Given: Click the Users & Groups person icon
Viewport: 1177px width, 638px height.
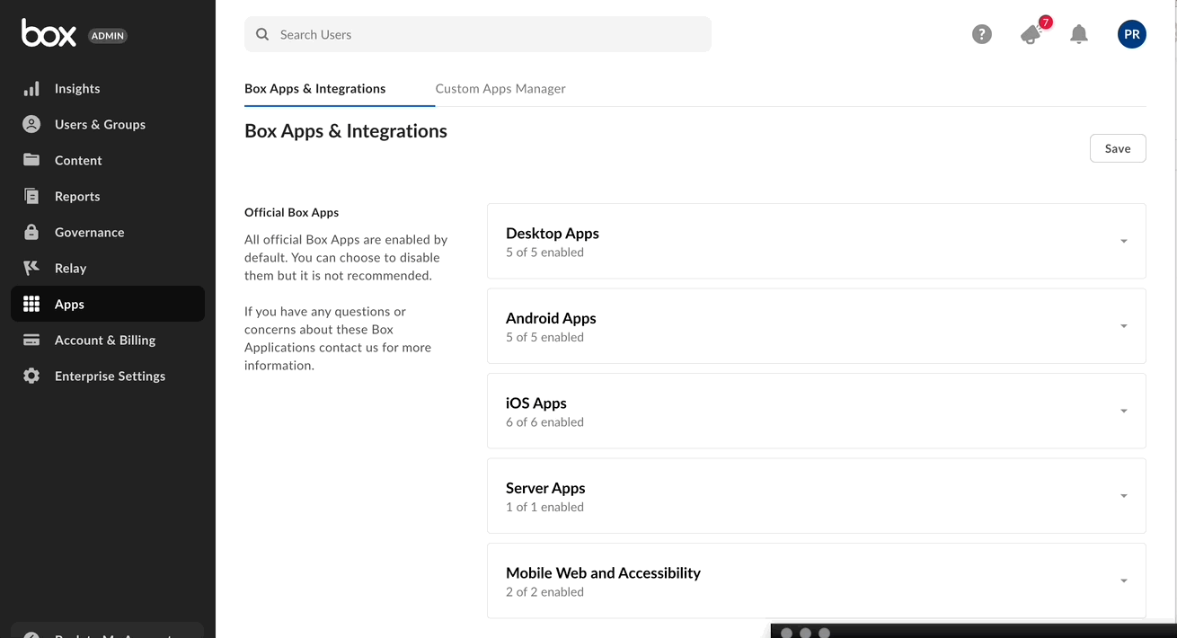Looking at the screenshot, I should pyautogui.click(x=31, y=124).
